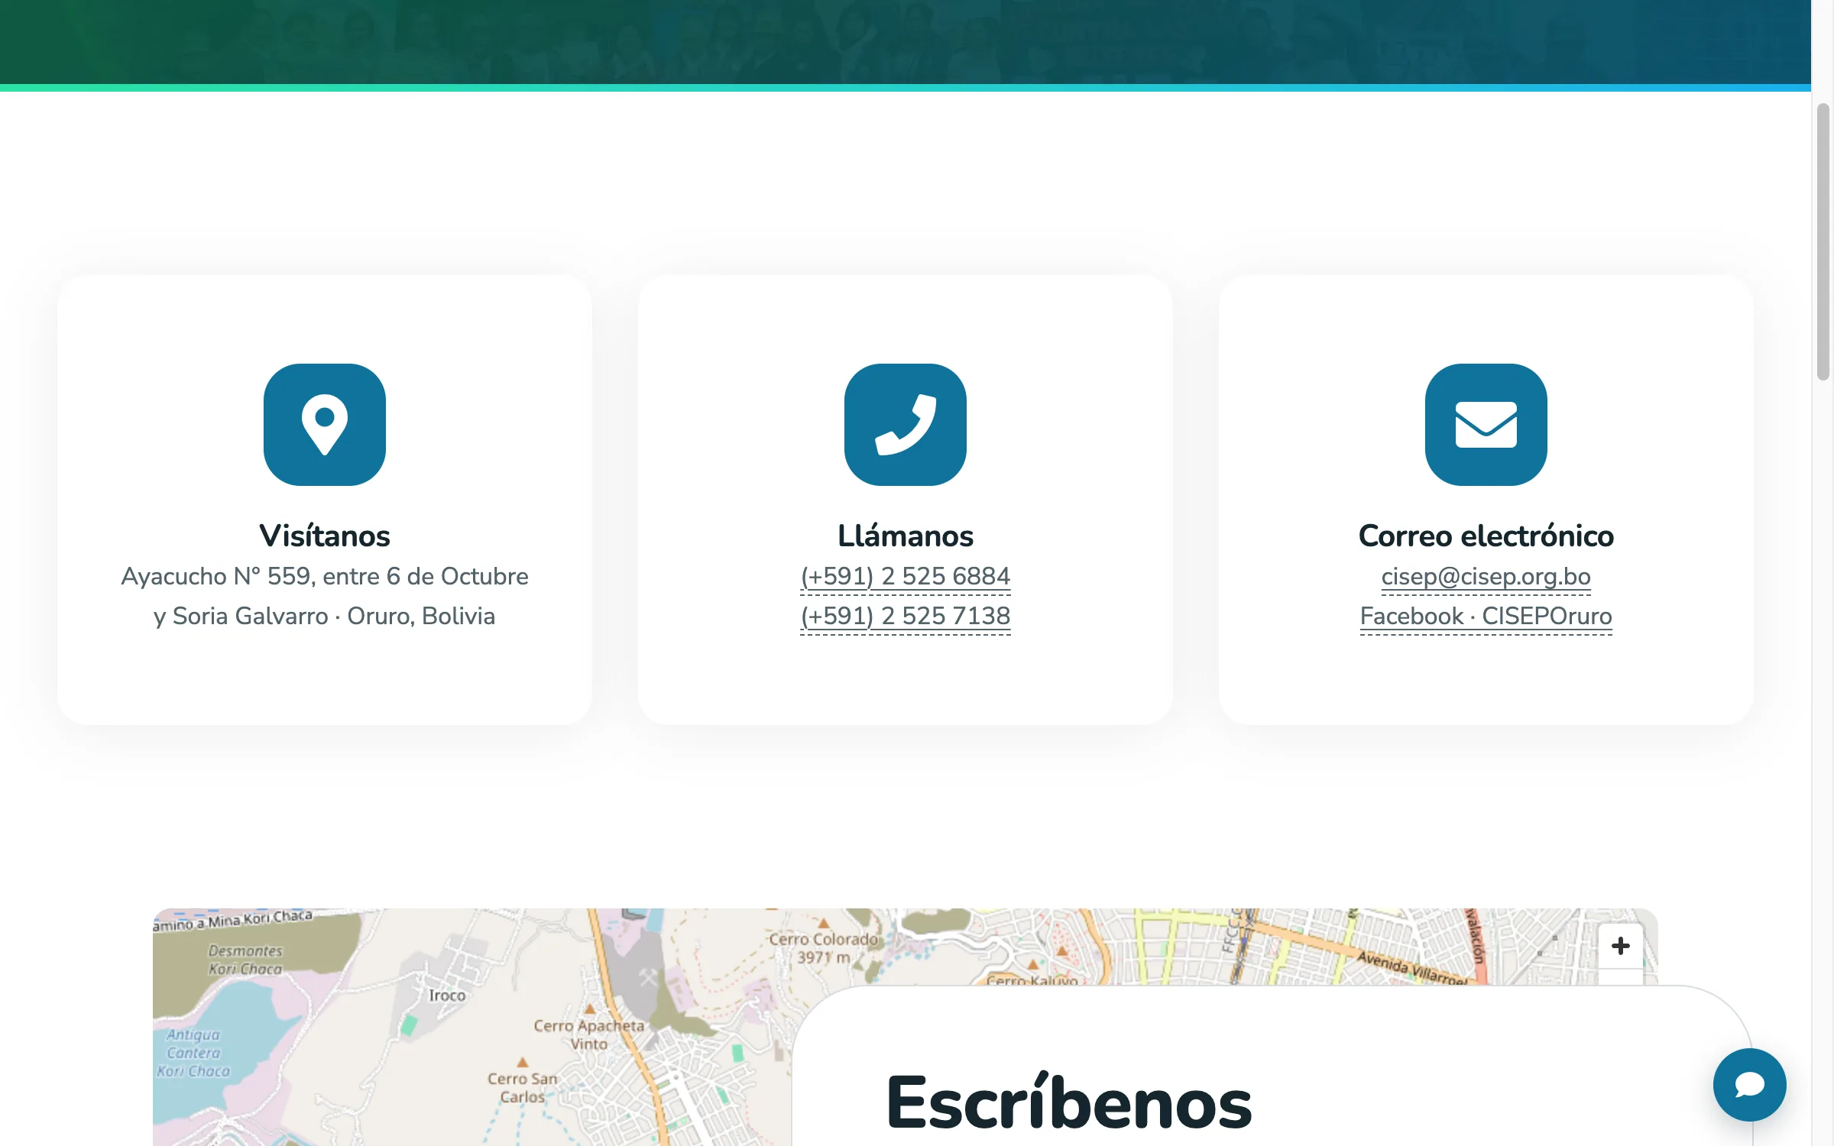Click Antigua Cantera Kori Chaca on map
Viewport: 1834px width, 1146px height.
tap(193, 1053)
